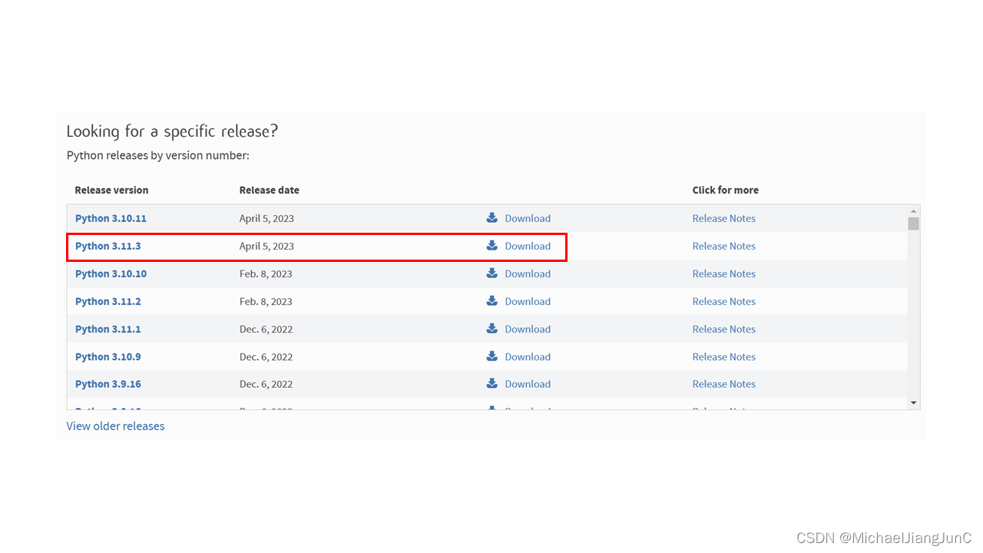Viewport: 983px width, 553px height.
Task: Click Dec. 6, 2022 date for Python 3.11.1
Action: [x=266, y=329]
